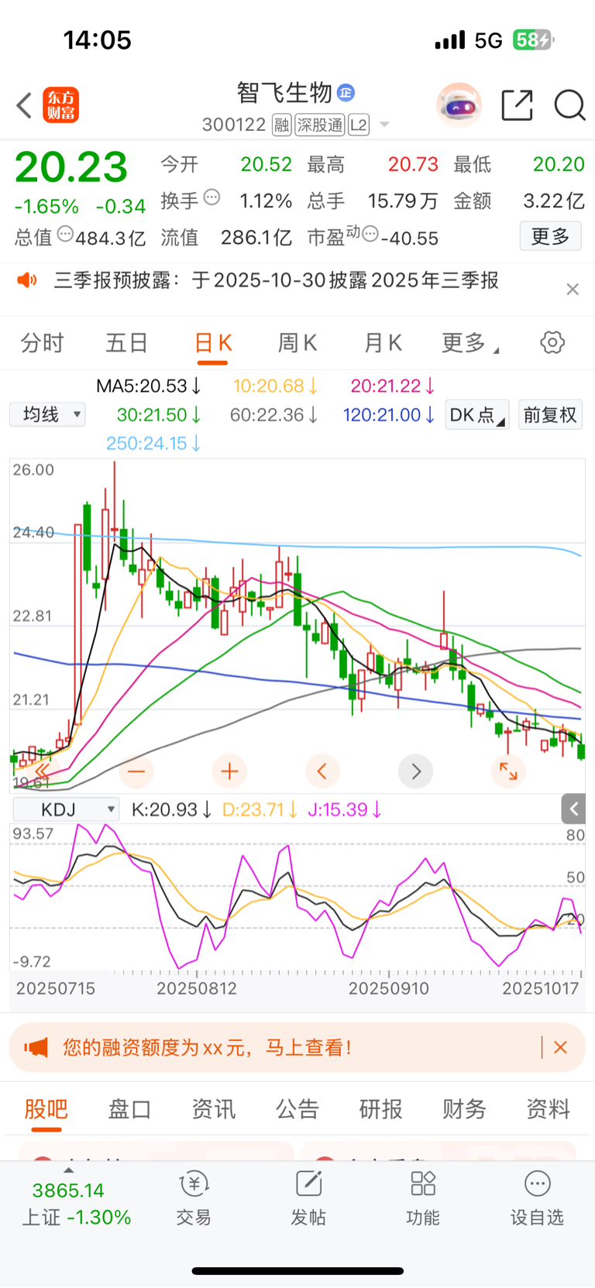The width and height of the screenshot is (595, 1288).
Task: Tap the L2 level tag
Action: click(x=358, y=125)
